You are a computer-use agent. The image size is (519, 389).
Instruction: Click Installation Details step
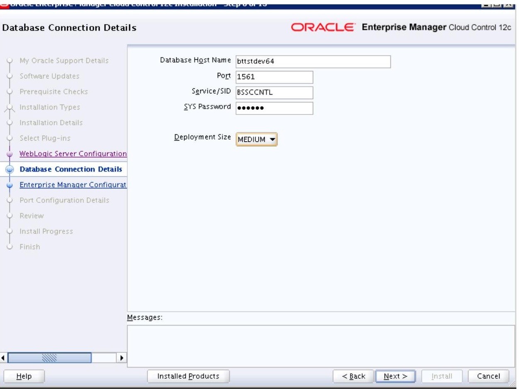(x=51, y=123)
